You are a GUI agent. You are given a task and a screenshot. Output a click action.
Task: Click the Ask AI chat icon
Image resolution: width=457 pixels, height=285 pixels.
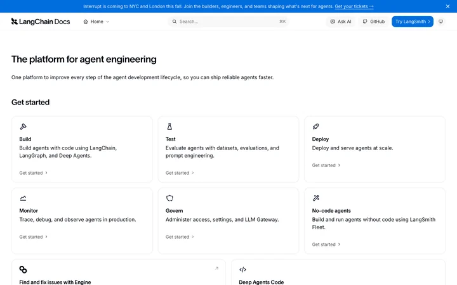point(333,22)
